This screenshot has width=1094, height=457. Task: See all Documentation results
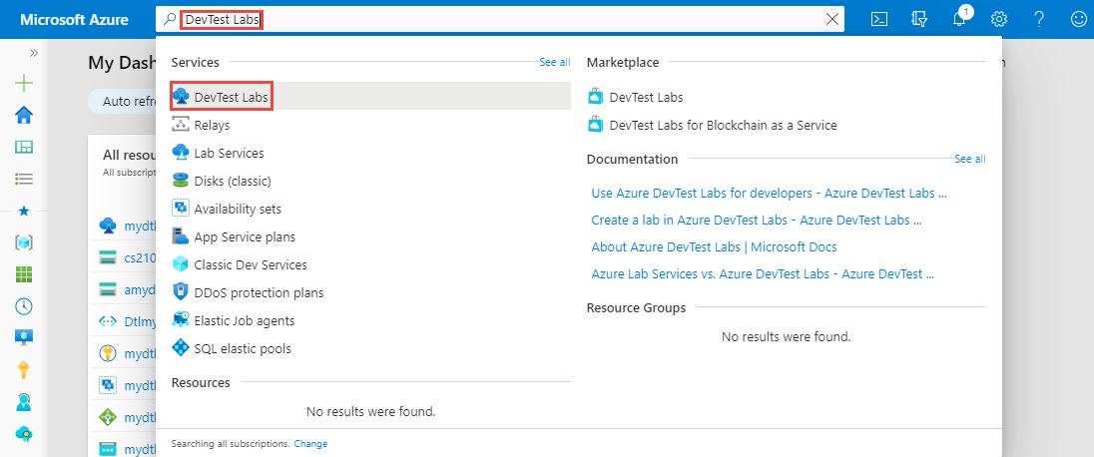[969, 159]
